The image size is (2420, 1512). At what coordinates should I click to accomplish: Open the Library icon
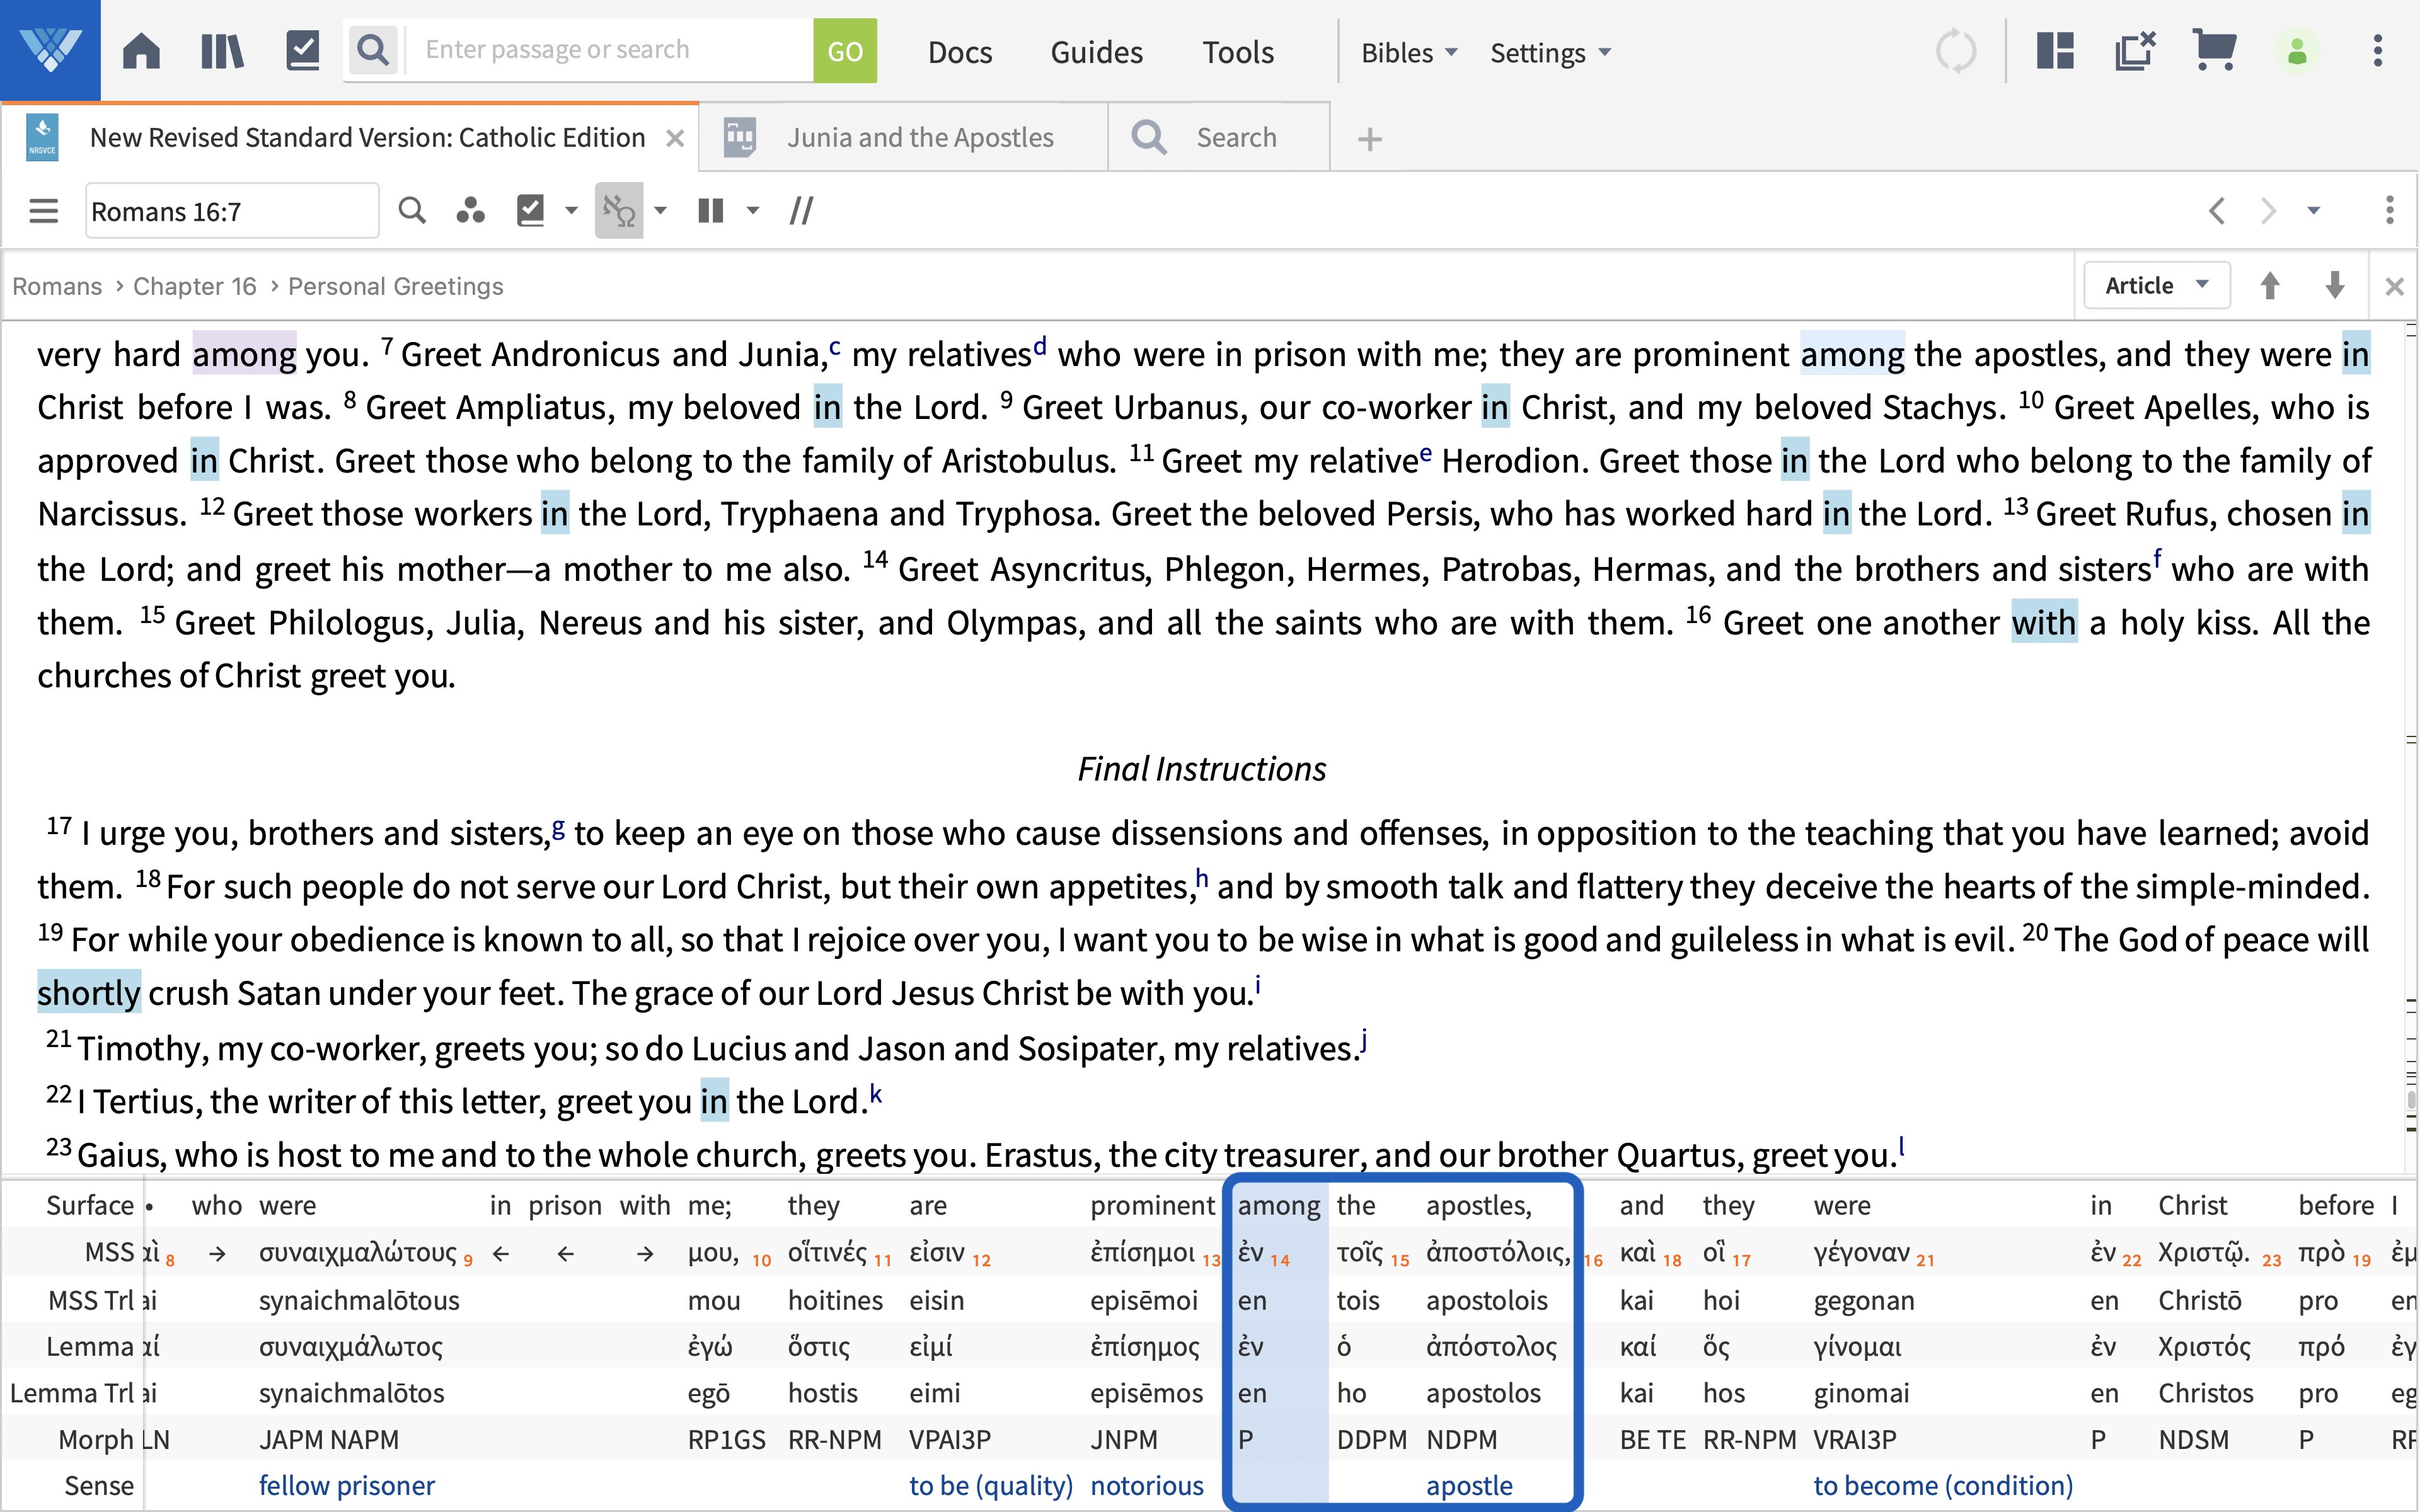click(221, 50)
